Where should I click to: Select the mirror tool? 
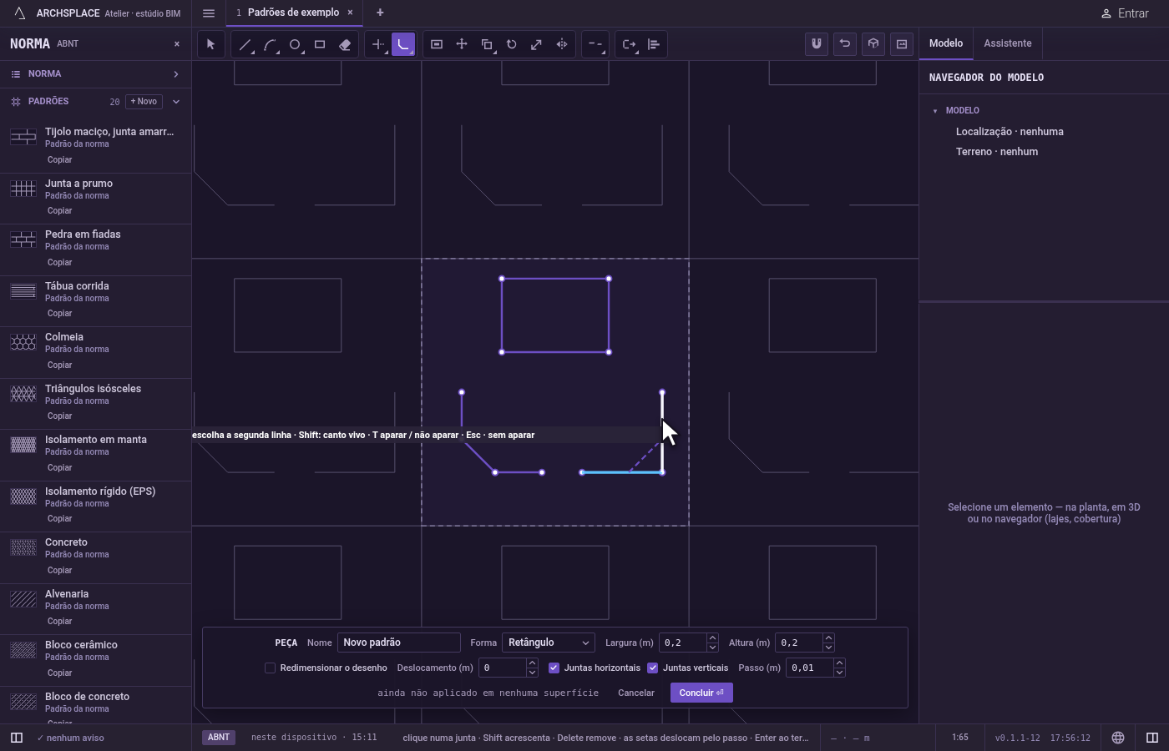coord(562,44)
